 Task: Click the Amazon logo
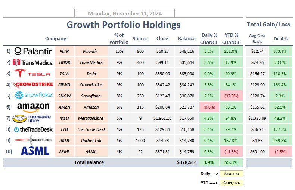[33, 107]
